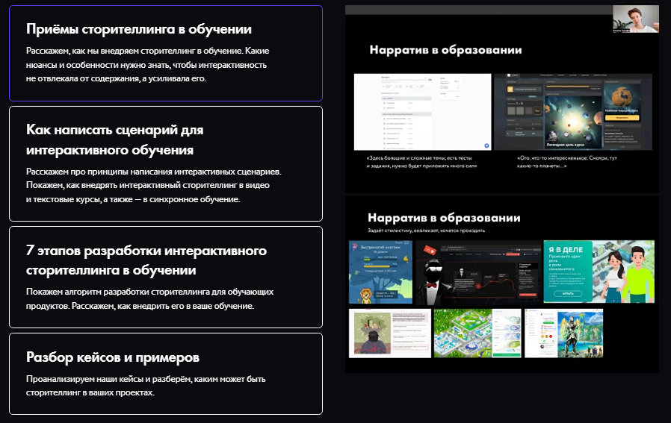Image resolution: width=671 pixels, height=423 pixels.
Task: Click the orange avatar square icon
Action: 510,90
